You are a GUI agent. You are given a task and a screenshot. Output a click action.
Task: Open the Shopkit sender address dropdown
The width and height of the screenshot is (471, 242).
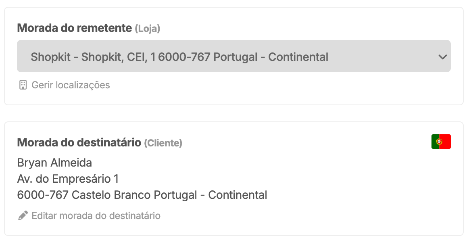click(x=233, y=56)
